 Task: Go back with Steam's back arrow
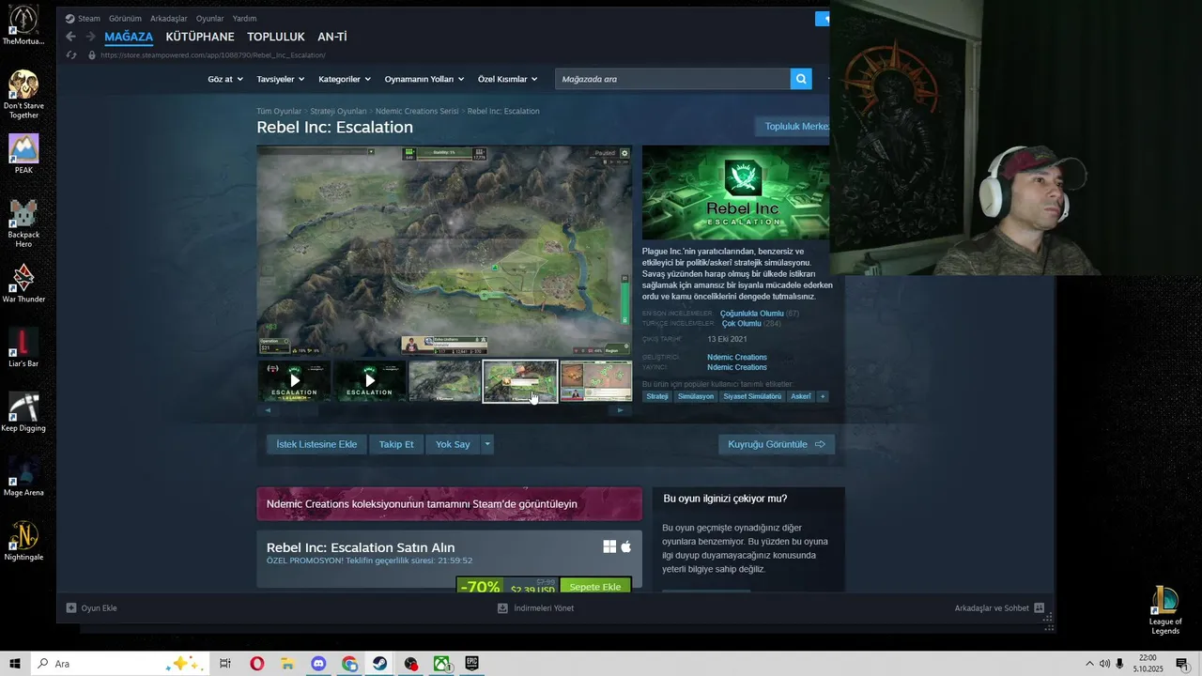click(70, 37)
